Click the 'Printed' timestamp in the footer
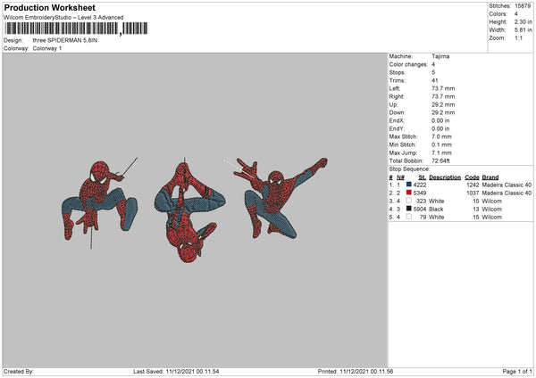This screenshot has width=536, height=378. click(x=356, y=371)
